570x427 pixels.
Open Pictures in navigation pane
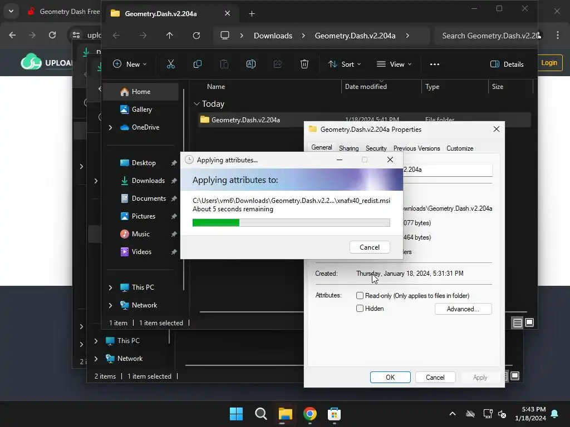[141, 216]
